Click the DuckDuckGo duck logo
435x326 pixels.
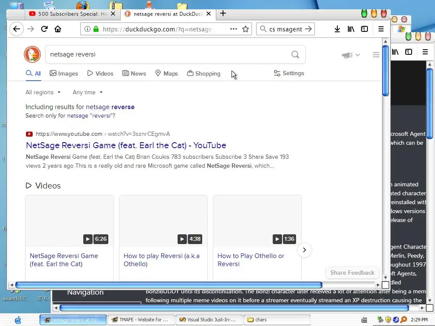coord(32,54)
